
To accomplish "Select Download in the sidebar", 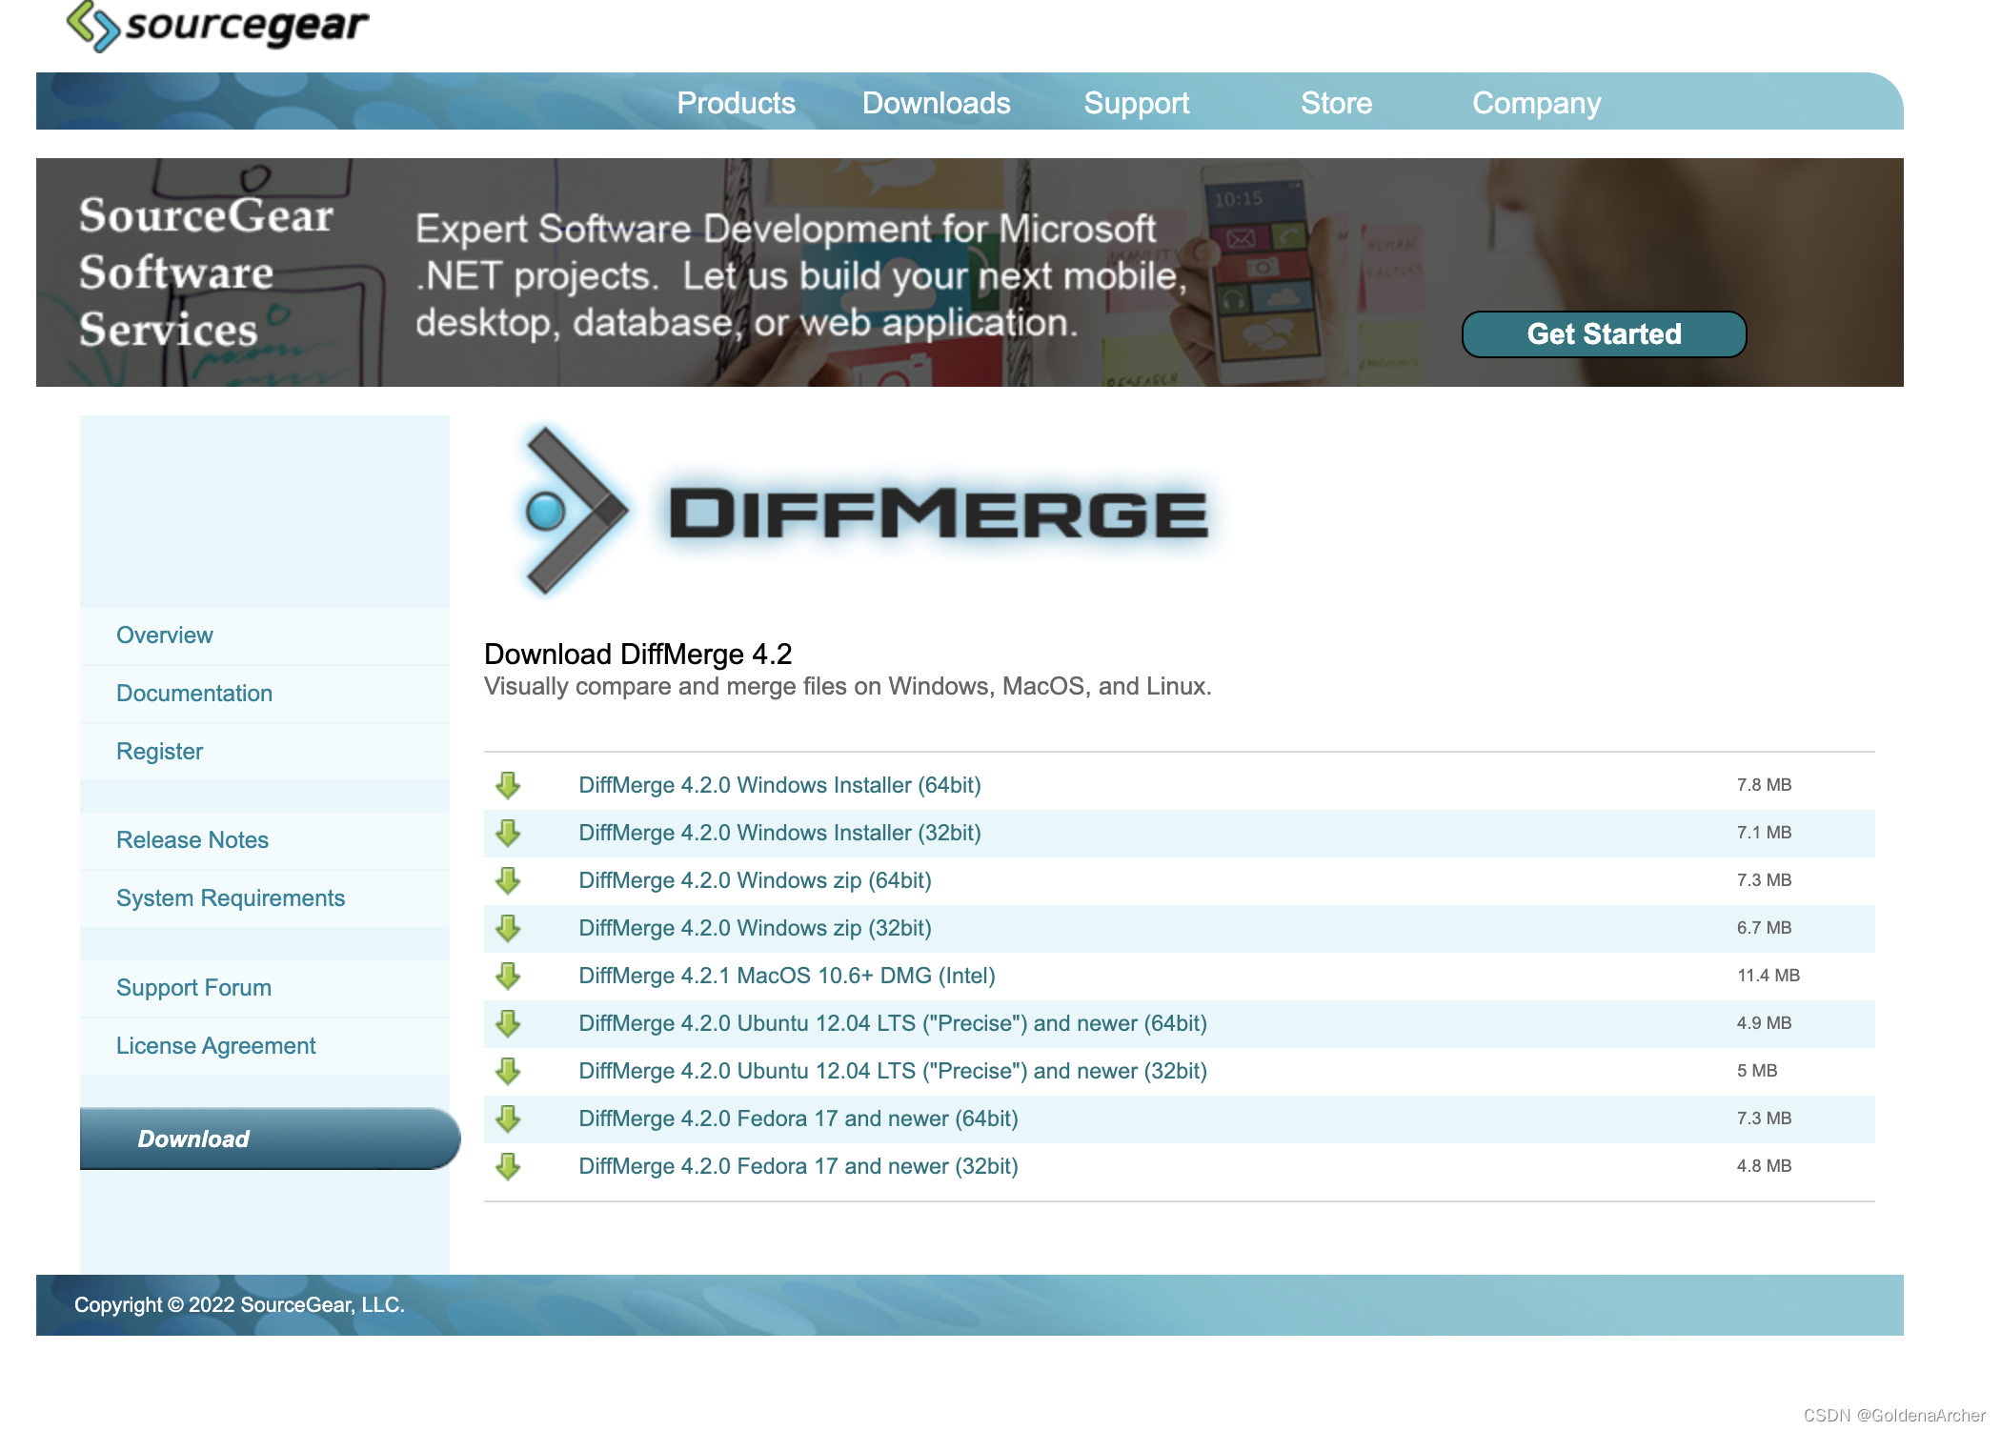I will point(193,1139).
